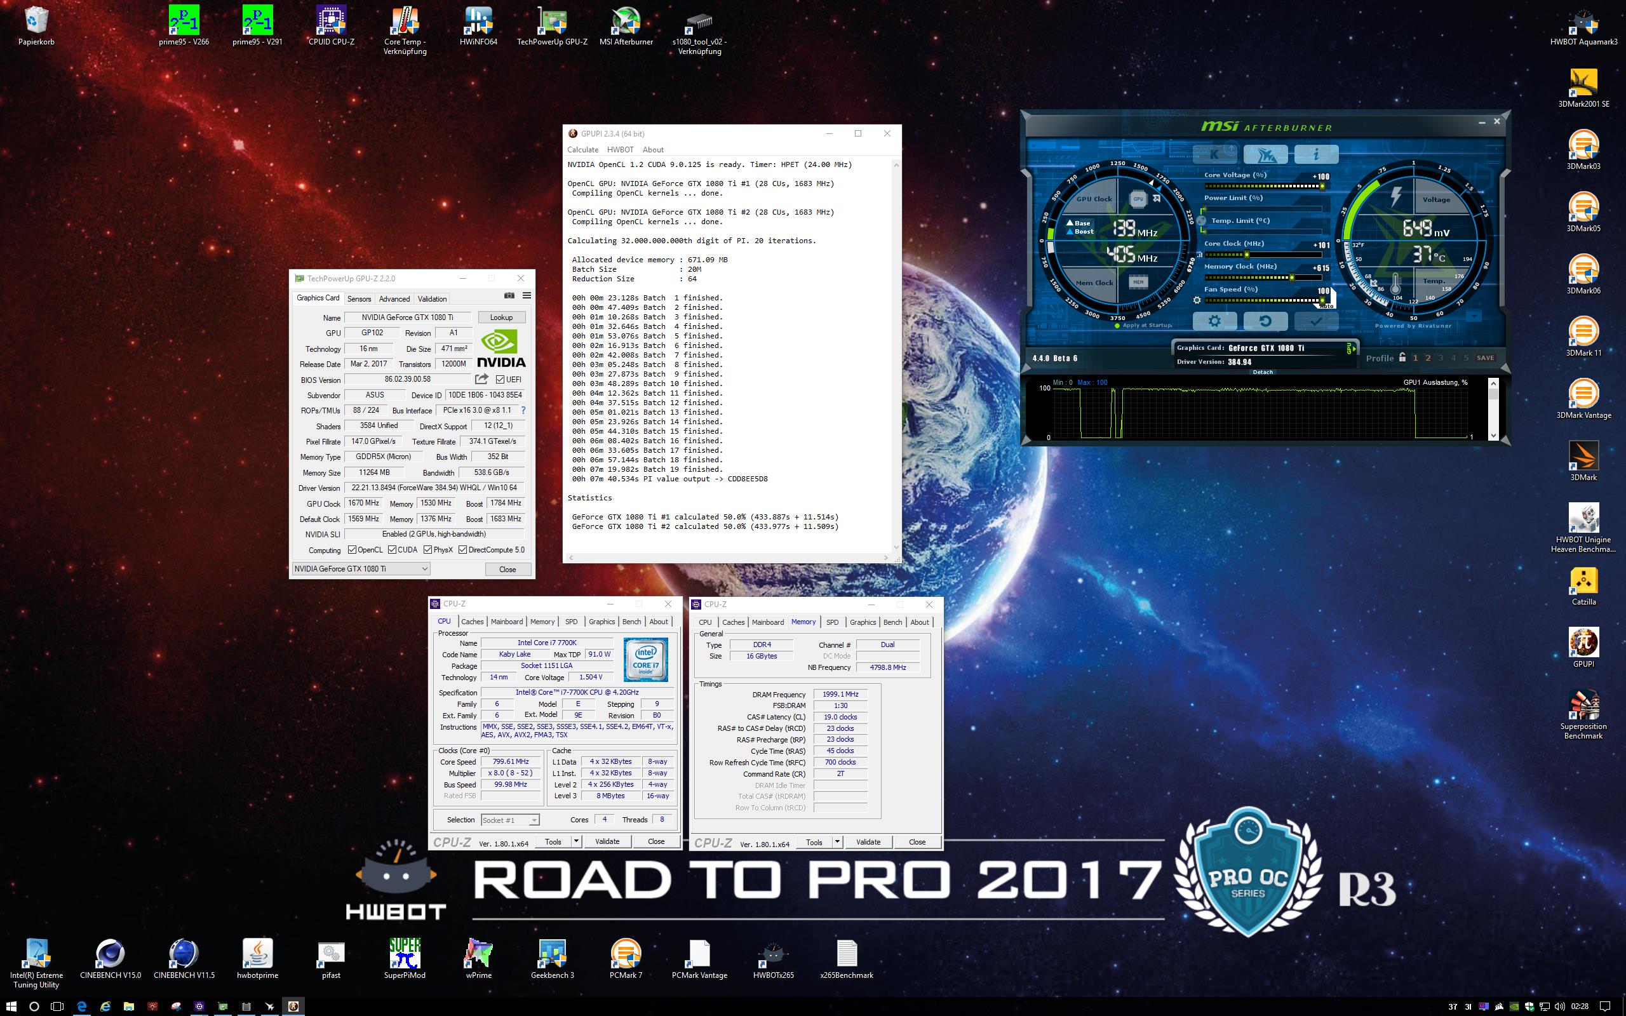Switch to Sensors tab in GPU-Z
The image size is (1626, 1016).
coord(359,299)
